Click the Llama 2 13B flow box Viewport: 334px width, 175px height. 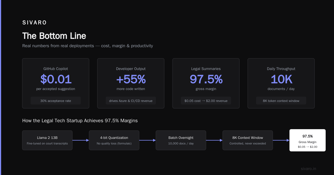47,140
